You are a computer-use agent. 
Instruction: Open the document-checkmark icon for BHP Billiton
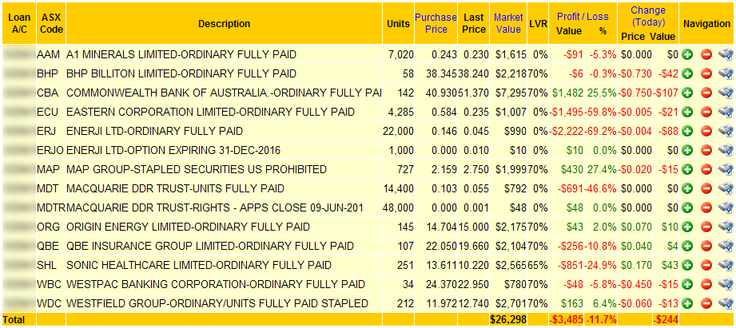coord(726,73)
